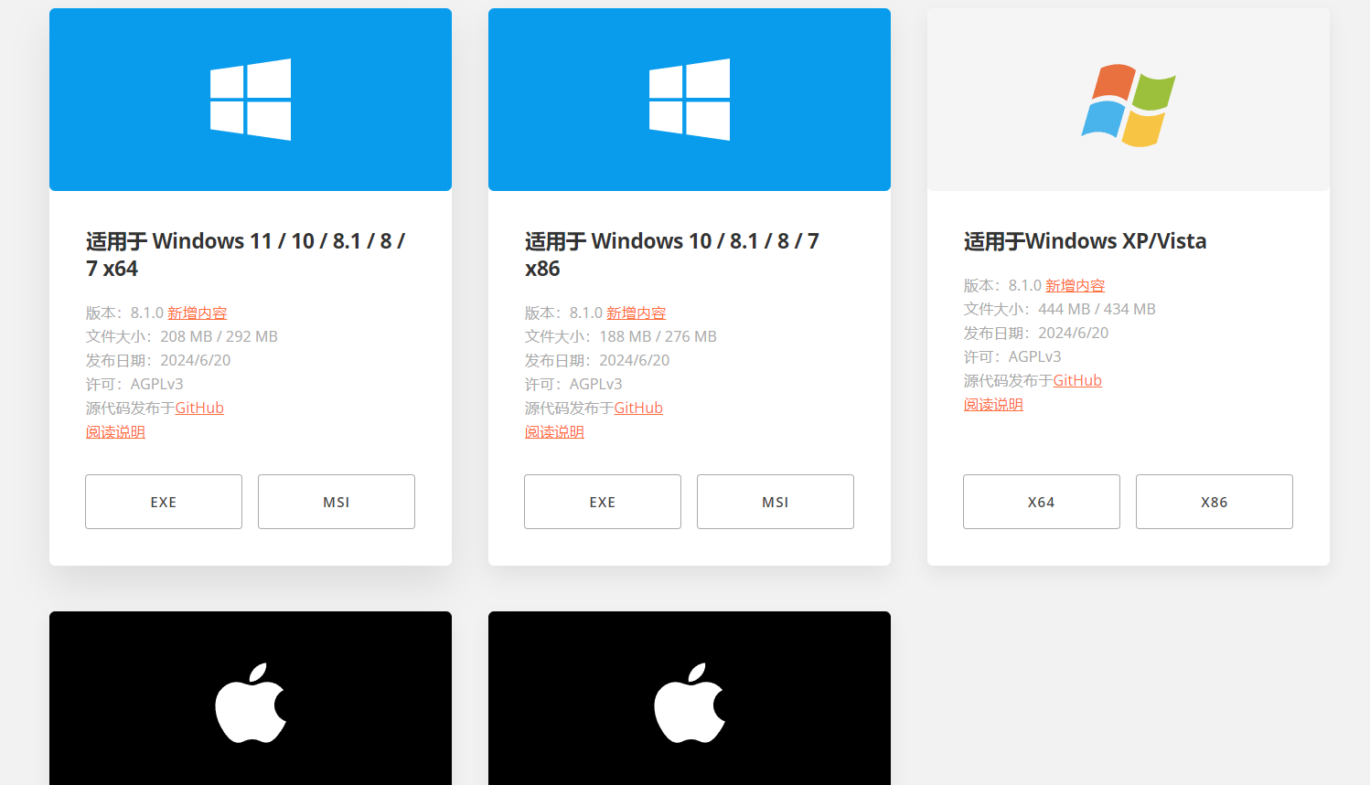1370x785 pixels.
Task: Click the Windows logo on the x86 card
Action: point(690,100)
